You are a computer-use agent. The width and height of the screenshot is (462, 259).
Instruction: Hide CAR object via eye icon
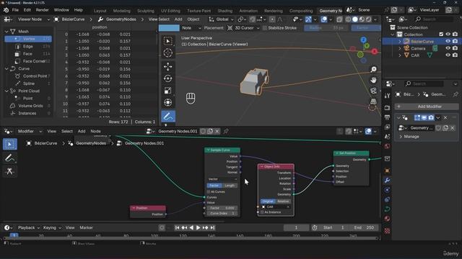tap(448, 55)
